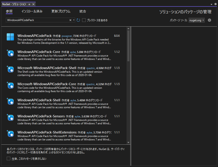Select the WindowsAPICodePack-ShellExtensions package title
This screenshot has width=218, height=167.
(47, 132)
